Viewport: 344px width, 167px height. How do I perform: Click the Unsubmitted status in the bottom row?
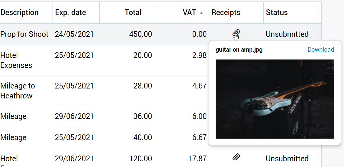coord(287,159)
